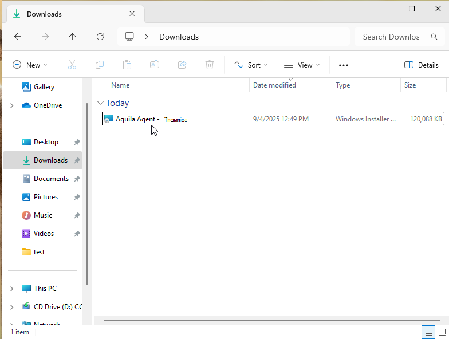Click the New button
The image size is (449, 339).
(x=30, y=65)
